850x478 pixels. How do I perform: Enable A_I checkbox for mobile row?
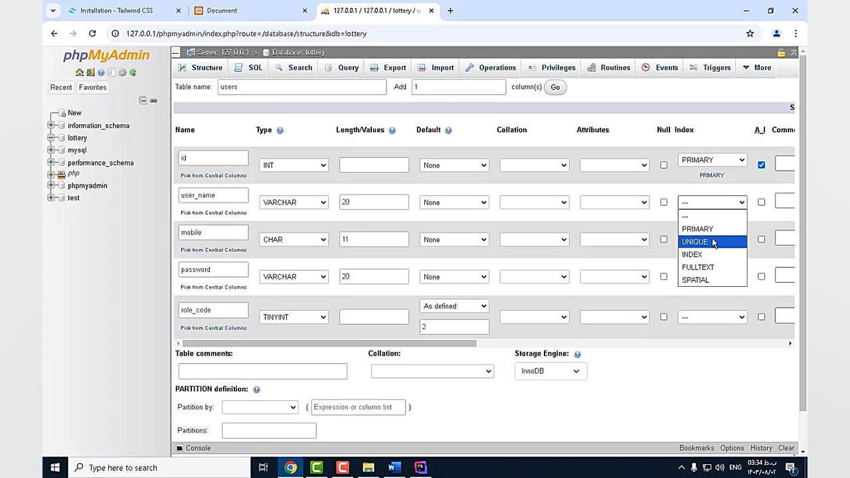coord(762,240)
